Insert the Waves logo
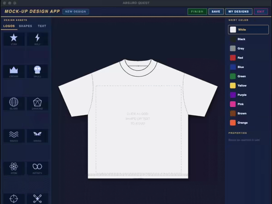This screenshot has height=204, width=272. pos(14,136)
